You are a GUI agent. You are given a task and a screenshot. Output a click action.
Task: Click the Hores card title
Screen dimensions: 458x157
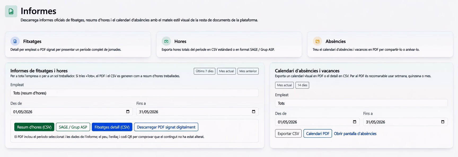click(x=180, y=41)
